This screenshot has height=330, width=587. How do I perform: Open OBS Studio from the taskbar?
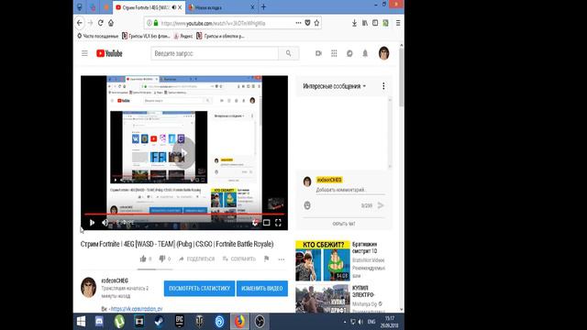pos(260,322)
